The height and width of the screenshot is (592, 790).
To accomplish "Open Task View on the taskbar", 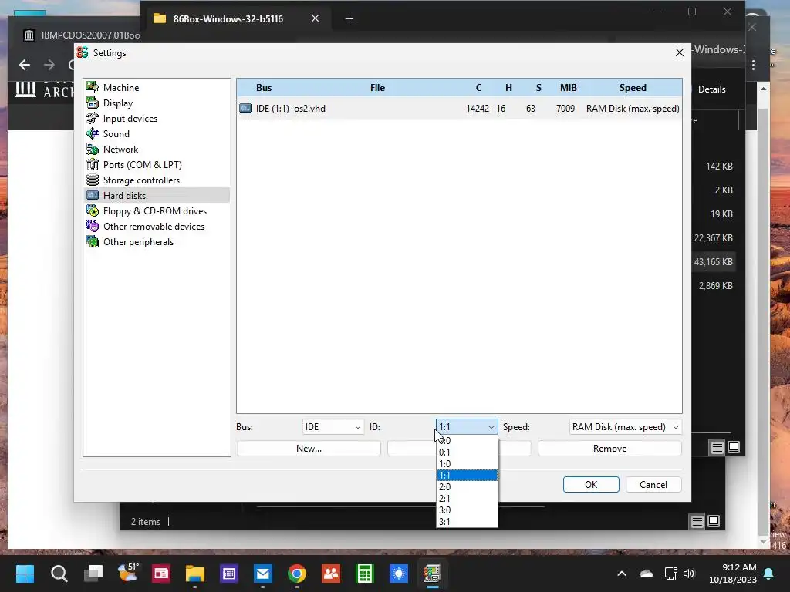I will [93, 573].
